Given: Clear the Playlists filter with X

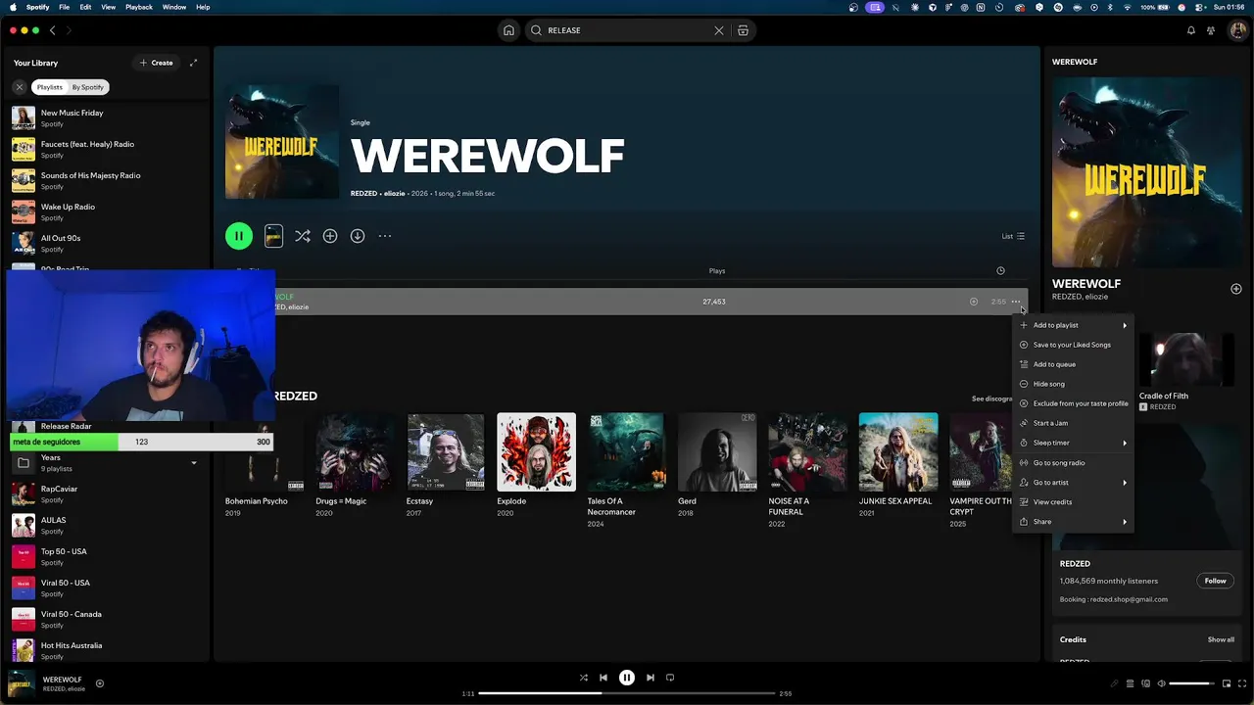Looking at the screenshot, I should pyautogui.click(x=19, y=87).
